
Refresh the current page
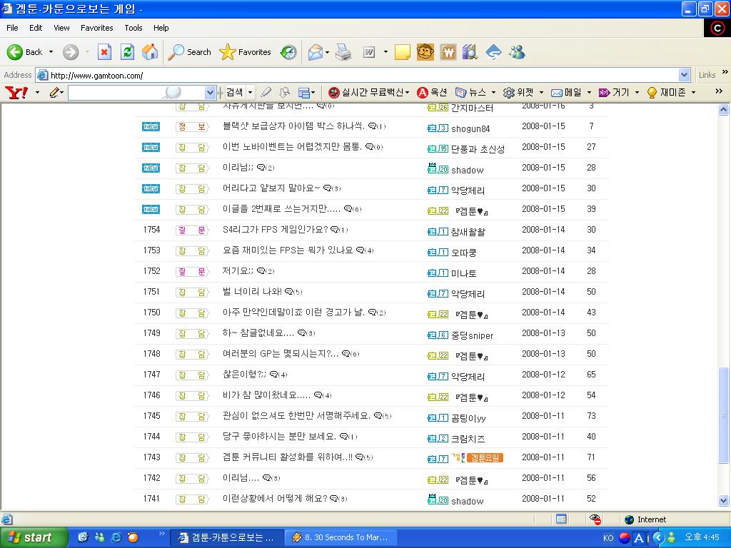127,52
